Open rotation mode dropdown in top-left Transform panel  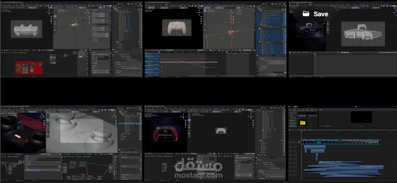point(101,24)
